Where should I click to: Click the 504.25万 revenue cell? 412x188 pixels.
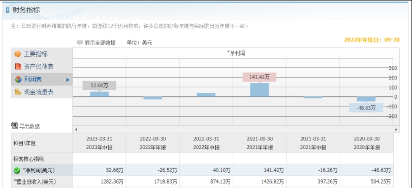(x=367, y=181)
